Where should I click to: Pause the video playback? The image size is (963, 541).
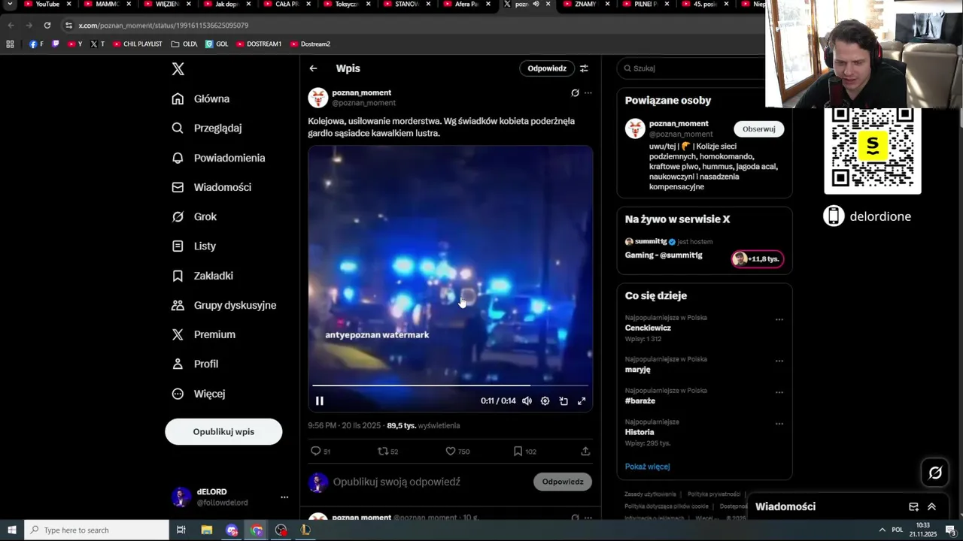[320, 401]
